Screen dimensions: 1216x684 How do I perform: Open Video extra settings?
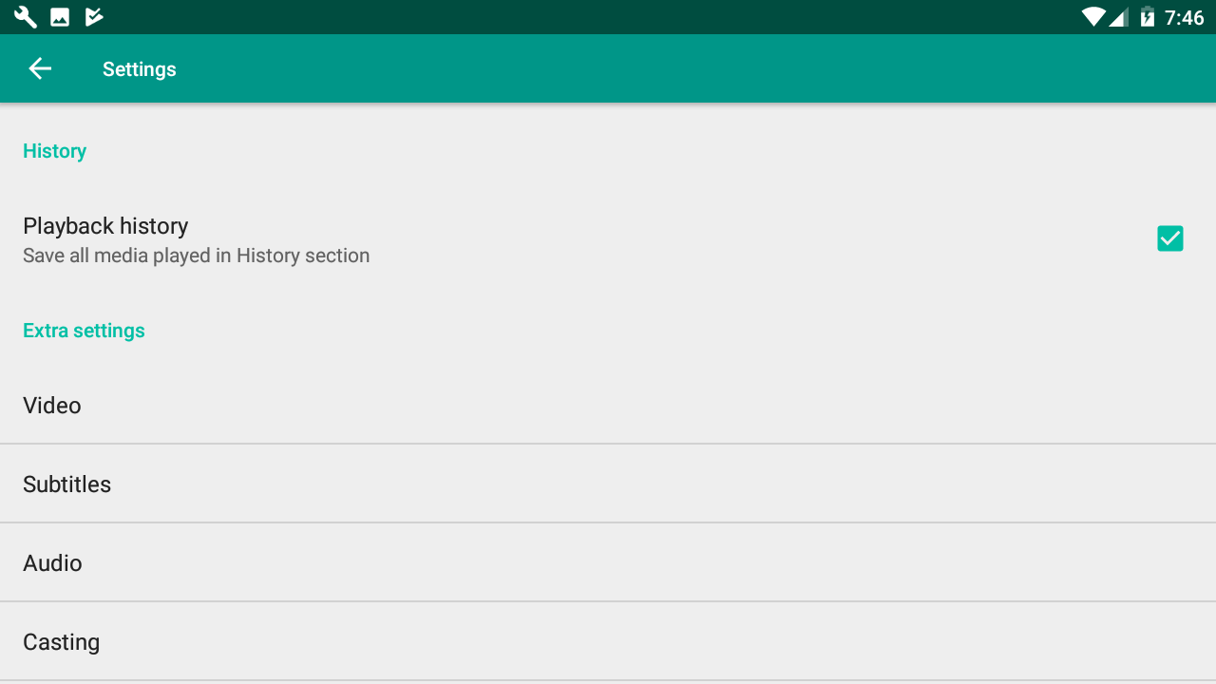pos(52,406)
